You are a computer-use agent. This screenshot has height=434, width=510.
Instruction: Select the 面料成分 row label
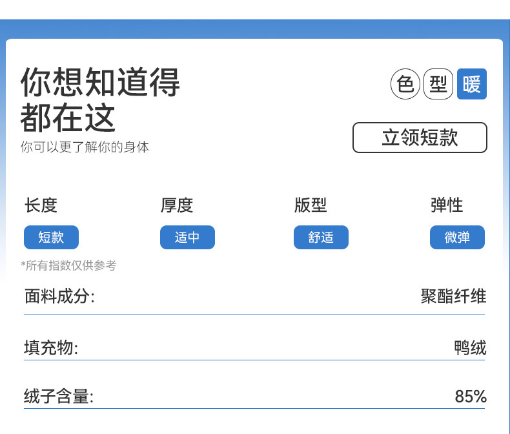tap(59, 296)
